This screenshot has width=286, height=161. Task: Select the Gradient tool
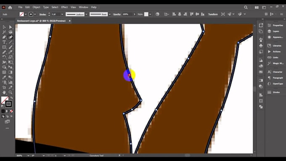(x=11, y=72)
